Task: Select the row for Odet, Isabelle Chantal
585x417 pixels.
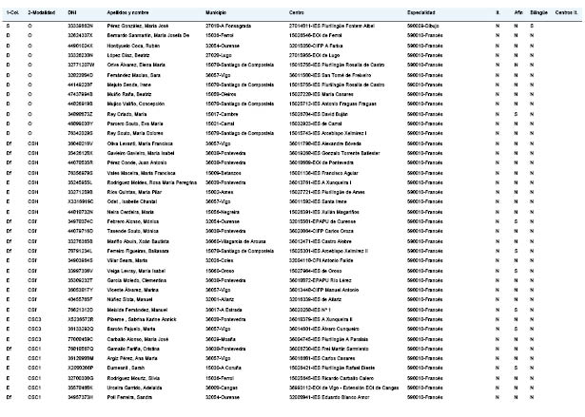Action: click(x=293, y=201)
